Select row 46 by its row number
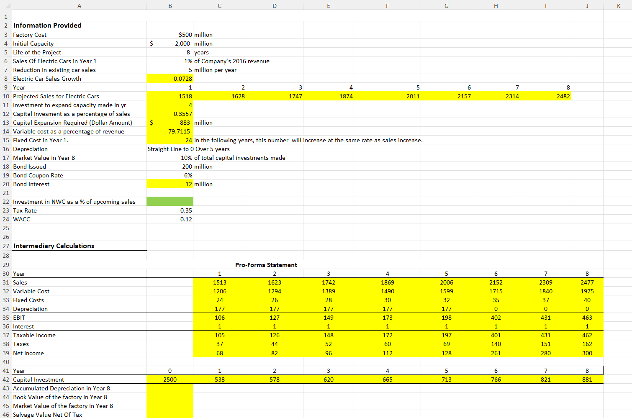632x418 pixels. (x=5, y=414)
